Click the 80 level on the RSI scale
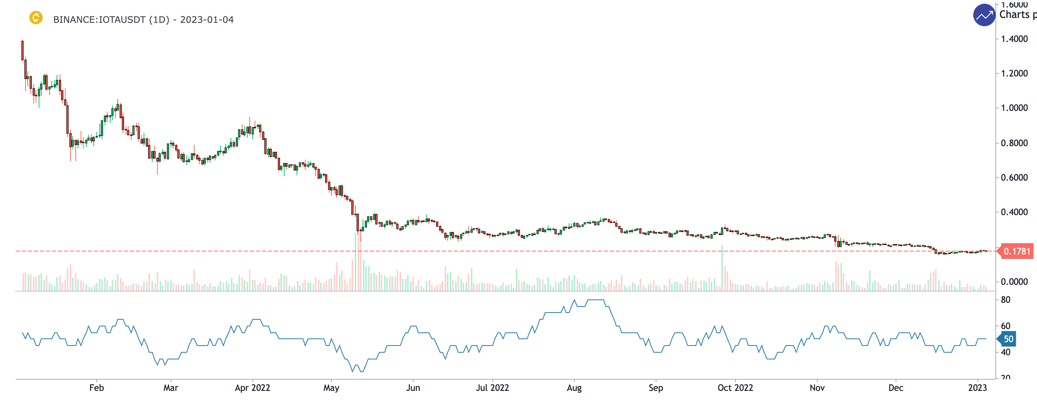1037x404 pixels. coord(1005,300)
